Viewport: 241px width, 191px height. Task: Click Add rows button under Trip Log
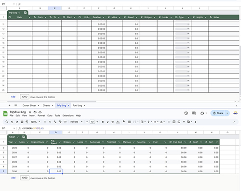click(x=13, y=97)
